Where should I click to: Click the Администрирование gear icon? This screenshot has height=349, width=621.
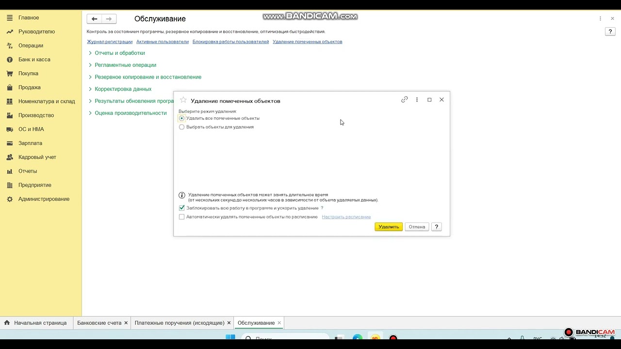click(9, 199)
